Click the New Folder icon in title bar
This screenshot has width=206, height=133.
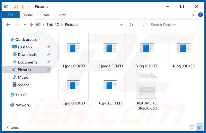click(23, 7)
